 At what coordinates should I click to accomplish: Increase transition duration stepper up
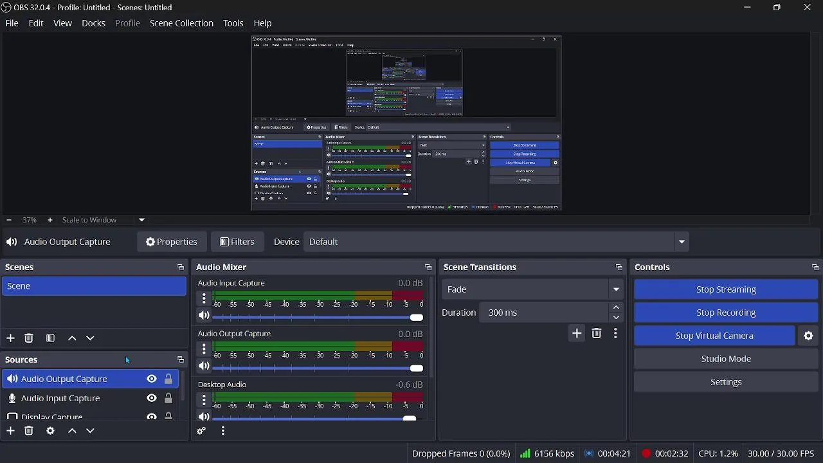pyautogui.click(x=617, y=307)
